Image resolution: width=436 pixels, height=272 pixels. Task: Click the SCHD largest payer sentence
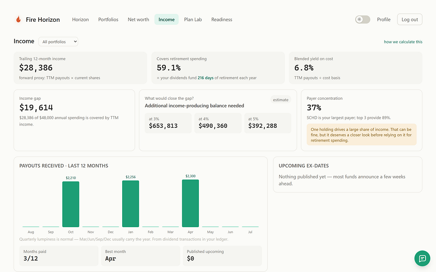pos(349,118)
